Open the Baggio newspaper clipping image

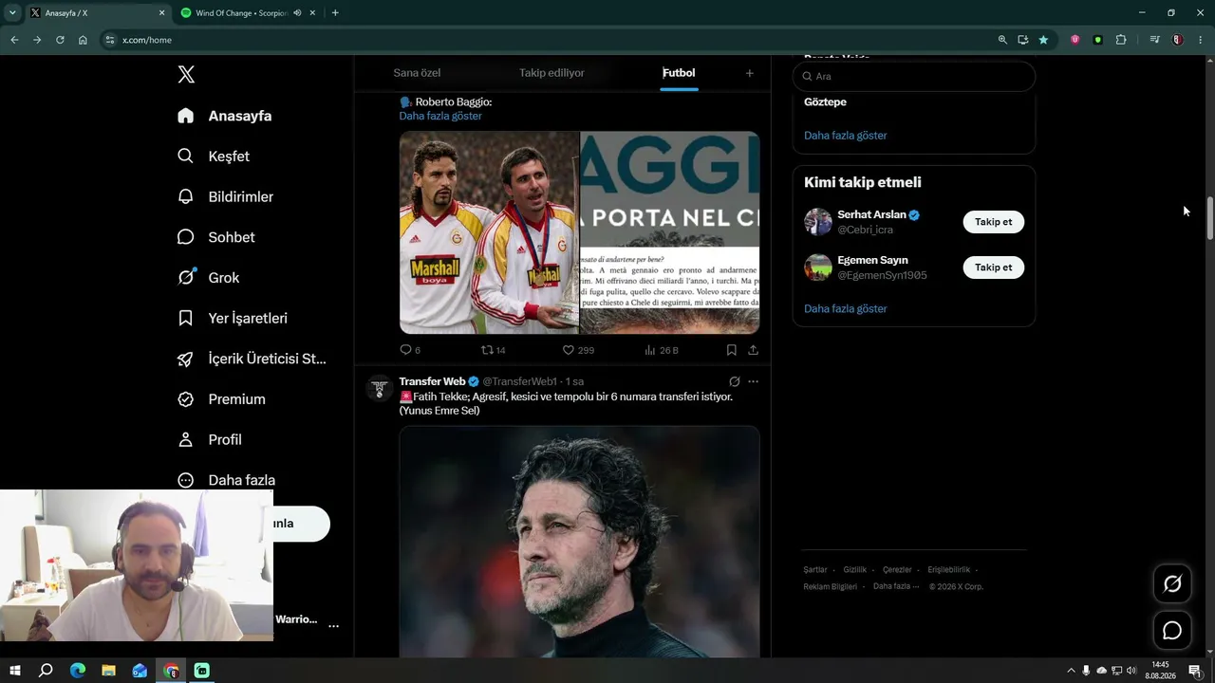pyautogui.click(x=670, y=232)
